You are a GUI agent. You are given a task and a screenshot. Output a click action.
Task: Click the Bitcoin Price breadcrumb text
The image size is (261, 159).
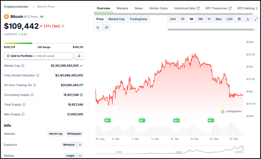point(46,7)
